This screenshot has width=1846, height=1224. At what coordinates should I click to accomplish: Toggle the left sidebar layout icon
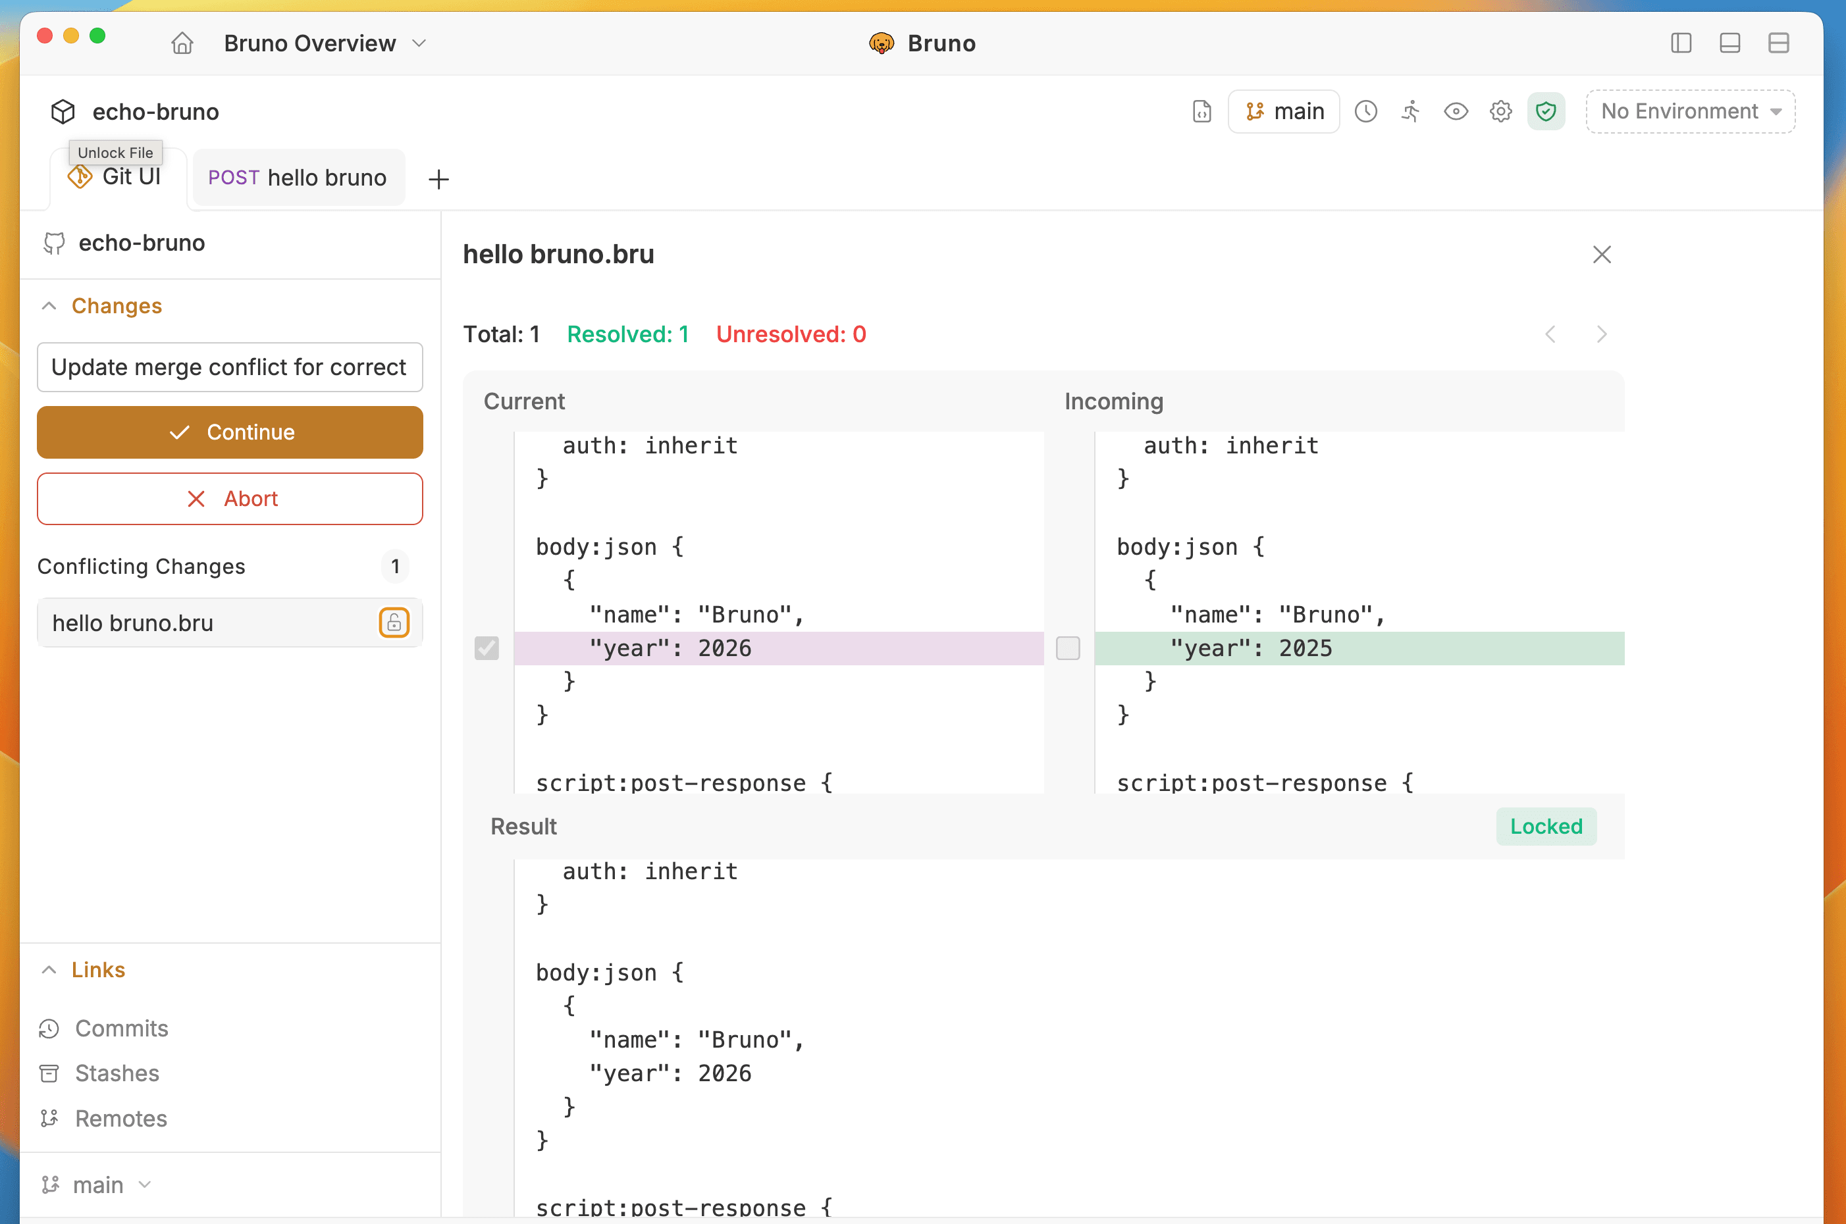point(1681,43)
